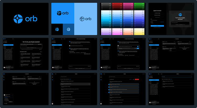Viewport: 197px width, 108px height.
Task: Click the edit icon beside the message being edited
Action: [x=138, y=46]
